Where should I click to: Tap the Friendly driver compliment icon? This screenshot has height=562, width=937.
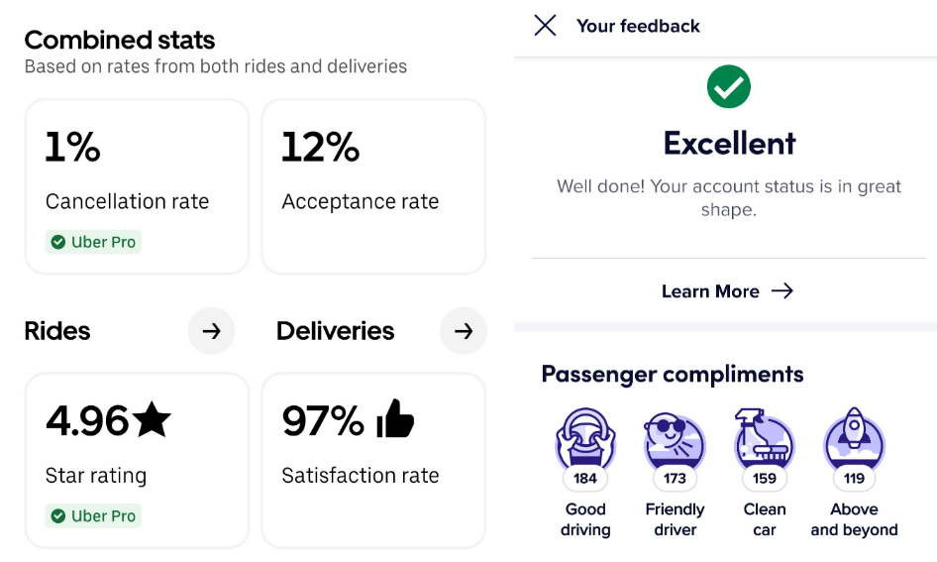tap(675, 438)
